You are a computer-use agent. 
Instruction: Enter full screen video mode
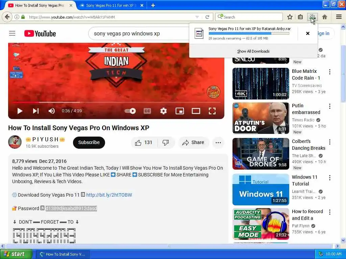(212, 111)
